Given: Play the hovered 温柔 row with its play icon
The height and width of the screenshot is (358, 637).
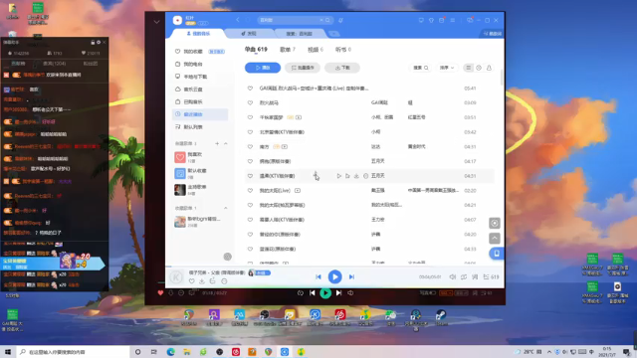Looking at the screenshot, I should pyautogui.click(x=338, y=176).
